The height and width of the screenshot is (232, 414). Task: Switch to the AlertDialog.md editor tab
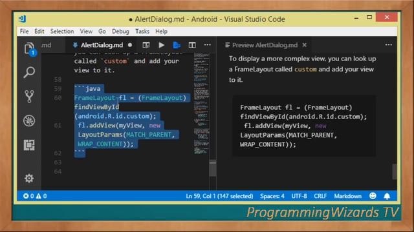coord(102,45)
